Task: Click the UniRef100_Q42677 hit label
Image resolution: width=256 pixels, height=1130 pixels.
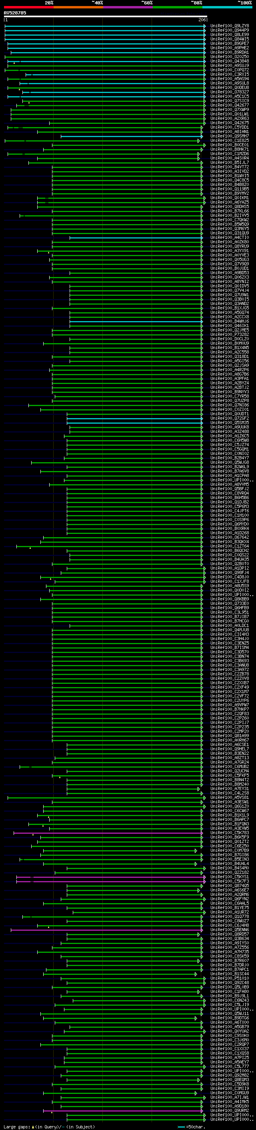Action: click(230, 105)
